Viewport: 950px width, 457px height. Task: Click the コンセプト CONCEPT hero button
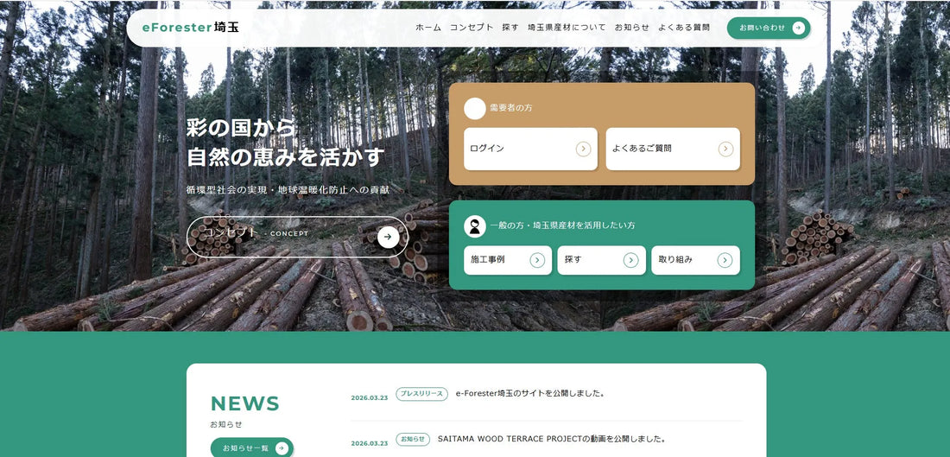pos(297,237)
